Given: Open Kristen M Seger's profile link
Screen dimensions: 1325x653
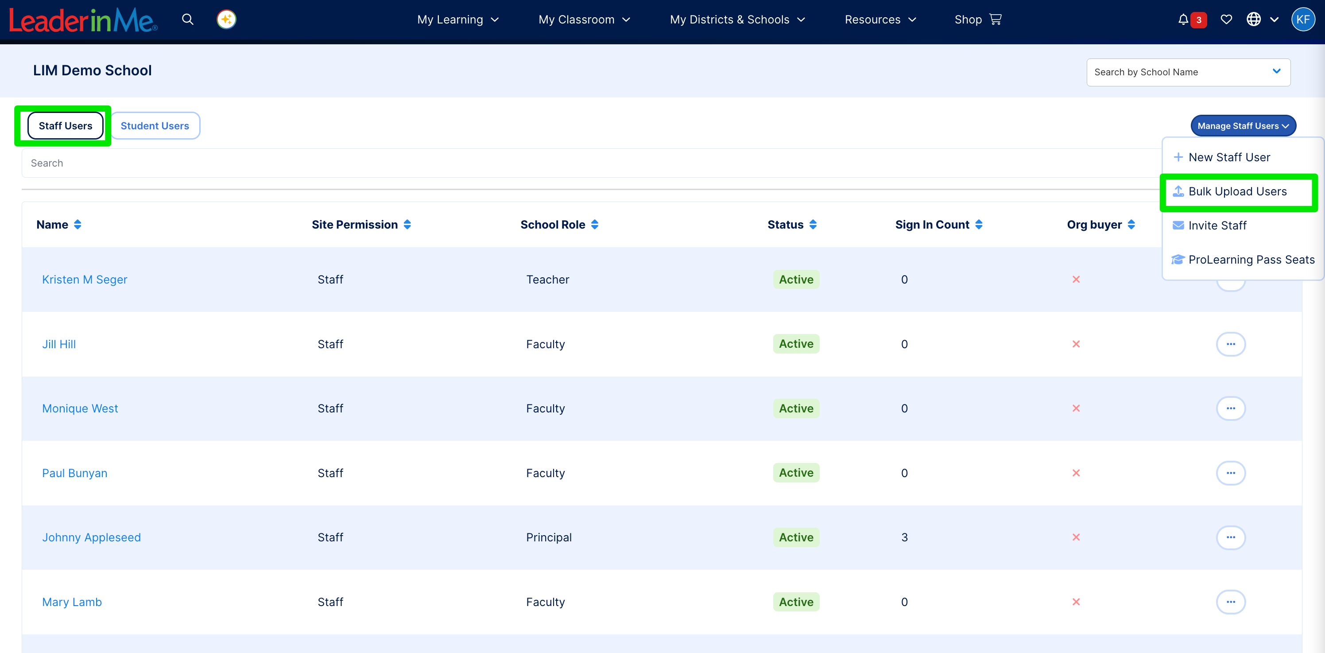Looking at the screenshot, I should pos(85,280).
